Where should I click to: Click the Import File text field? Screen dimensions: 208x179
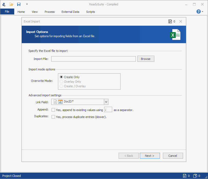93,59
